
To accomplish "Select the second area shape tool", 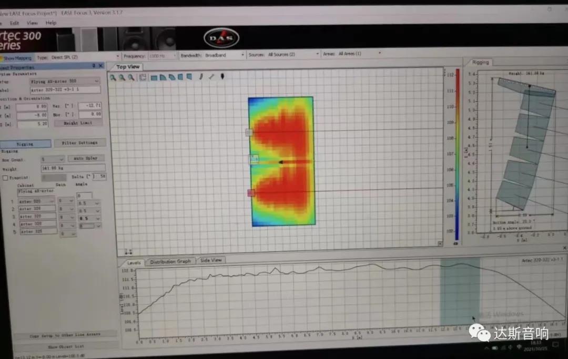I will pyautogui.click(x=163, y=77).
